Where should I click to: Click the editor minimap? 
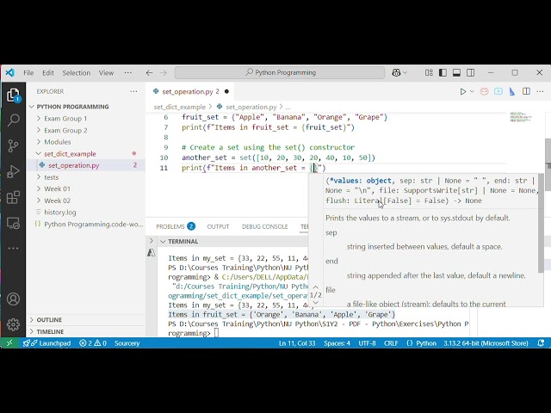[521, 117]
